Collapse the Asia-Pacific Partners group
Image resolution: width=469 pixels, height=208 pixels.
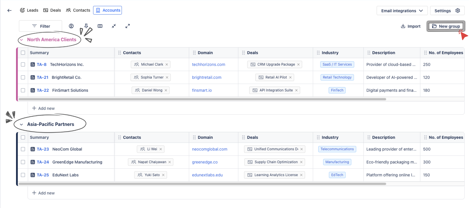coord(22,125)
